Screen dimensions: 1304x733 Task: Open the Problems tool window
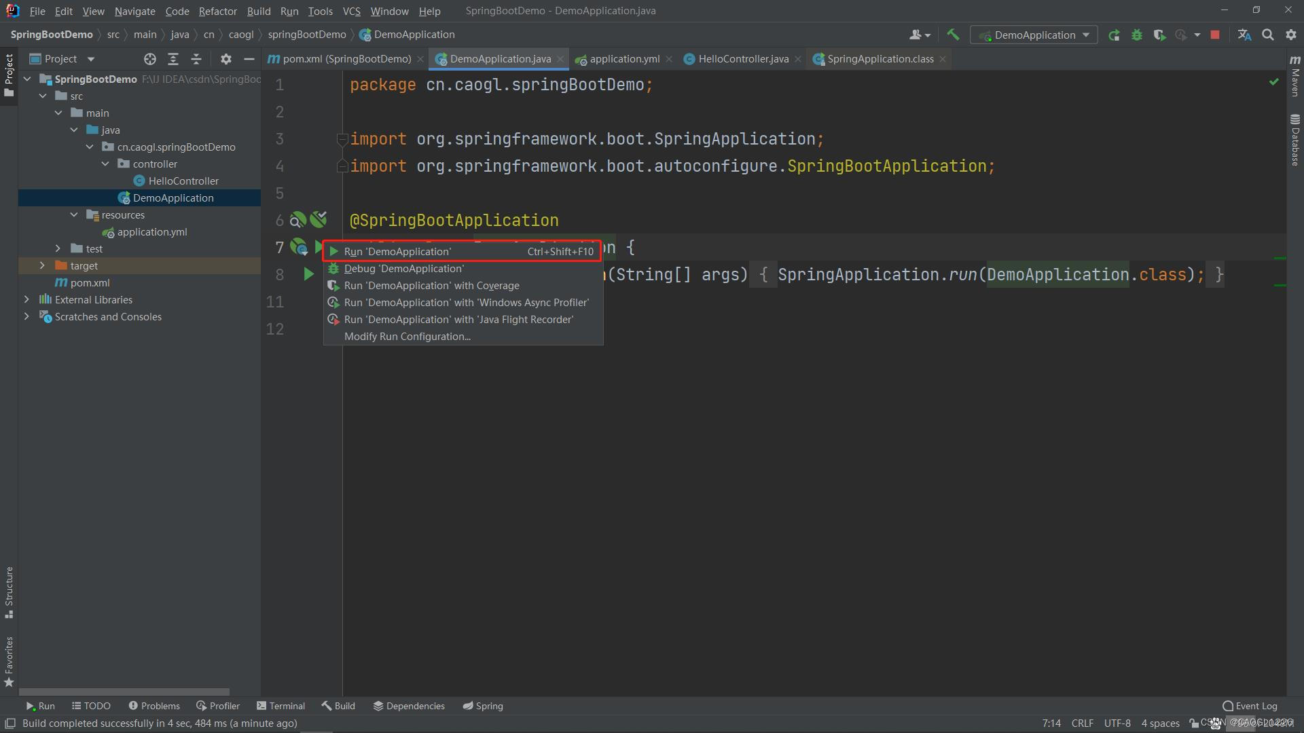[154, 706]
